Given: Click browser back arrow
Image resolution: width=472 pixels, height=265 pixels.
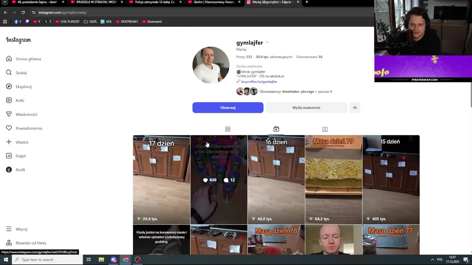Looking at the screenshot, I should [5, 13].
